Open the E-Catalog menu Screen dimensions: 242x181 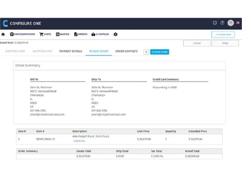point(100,34)
